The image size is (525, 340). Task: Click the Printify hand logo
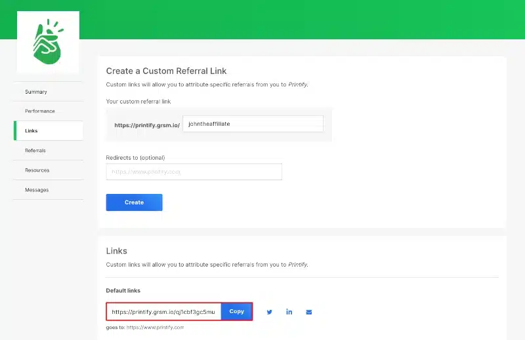(48, 42)
